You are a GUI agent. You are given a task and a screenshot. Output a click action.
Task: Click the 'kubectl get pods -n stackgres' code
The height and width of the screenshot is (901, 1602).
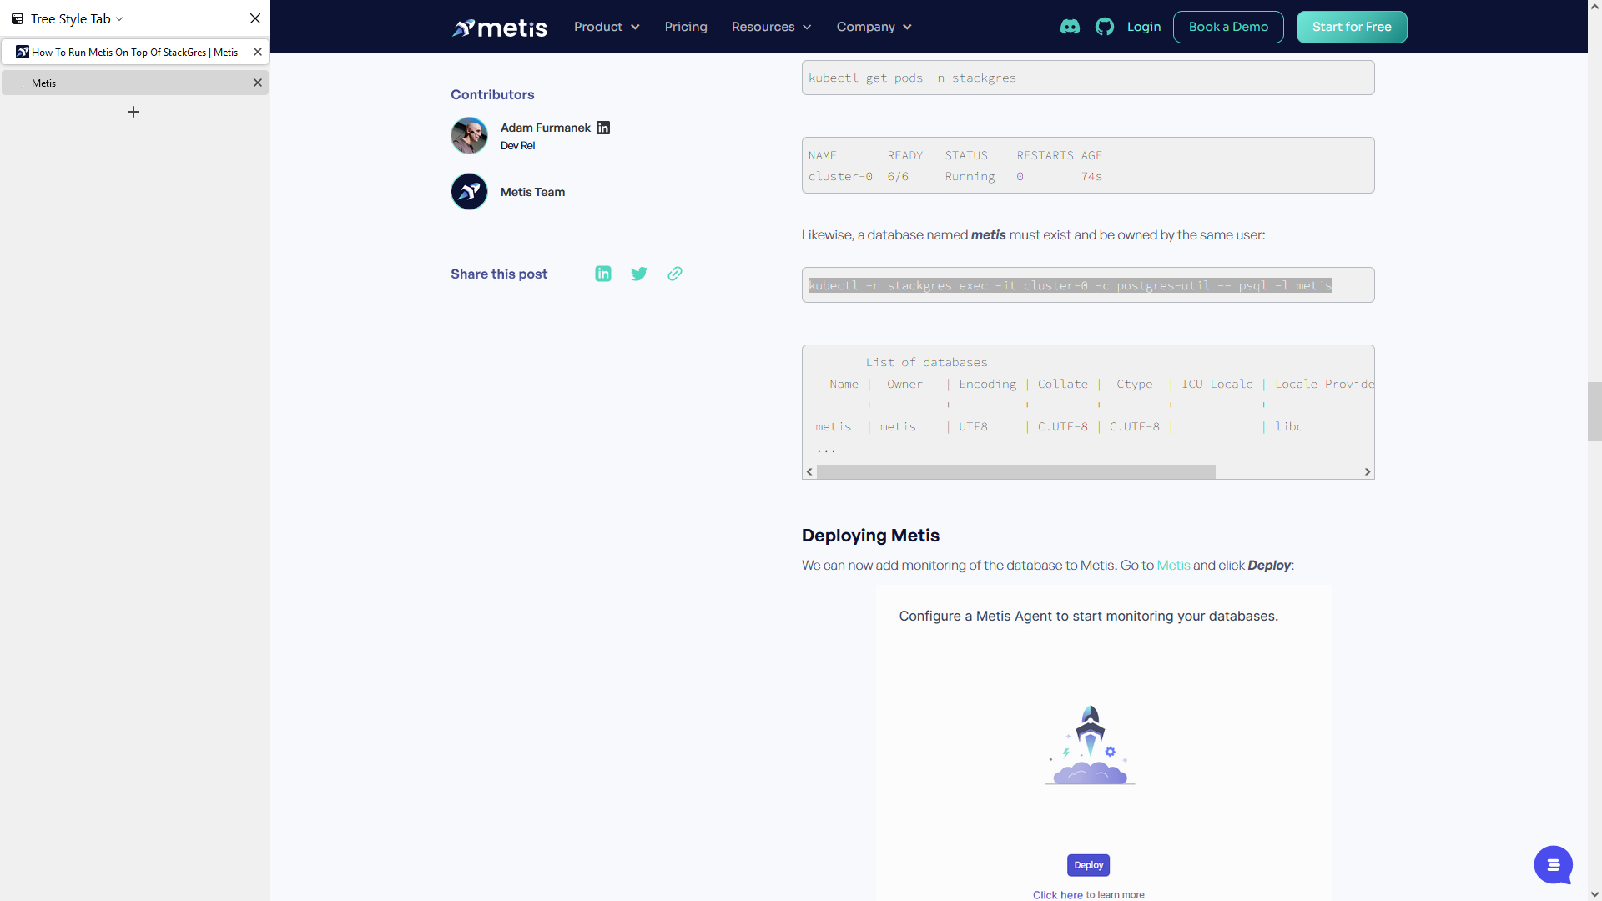point(912,78)
